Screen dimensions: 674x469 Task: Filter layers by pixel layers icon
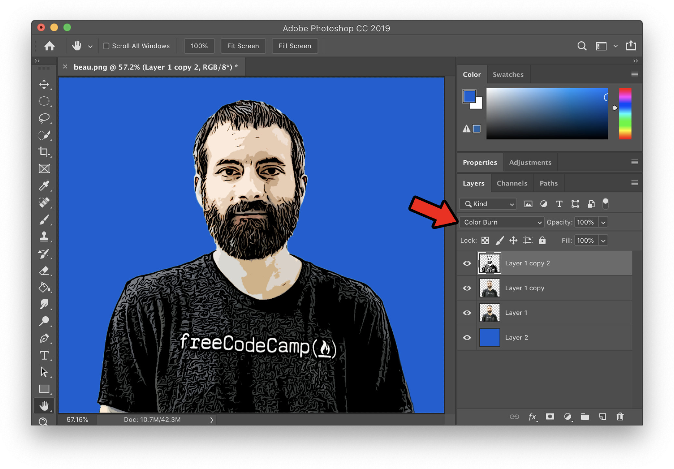coord(528,204)
